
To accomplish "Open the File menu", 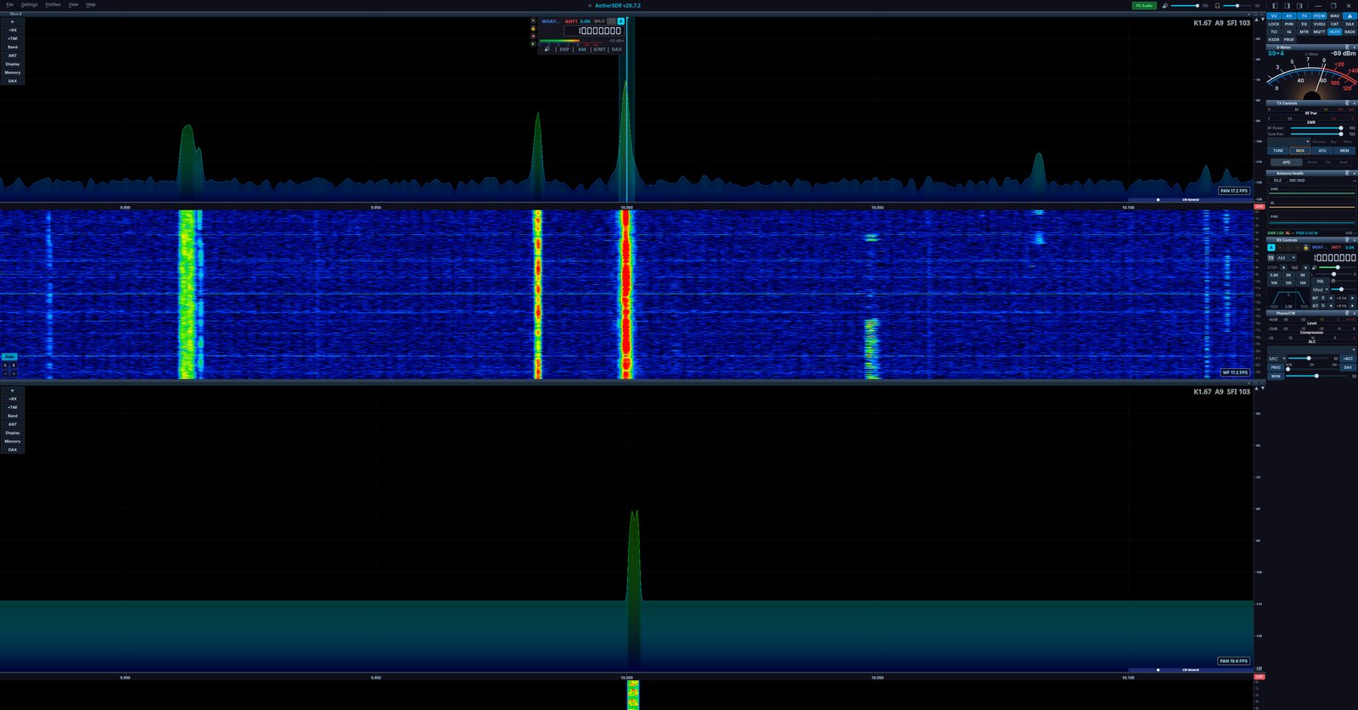I will click(x=9, y=5).
